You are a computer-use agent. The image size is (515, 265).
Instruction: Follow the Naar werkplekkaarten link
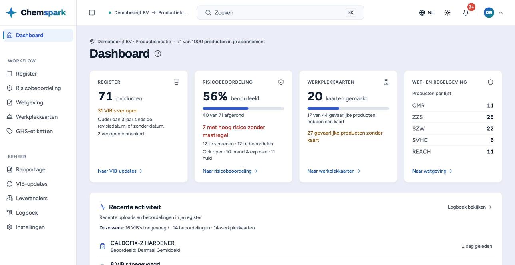point(334,171)
